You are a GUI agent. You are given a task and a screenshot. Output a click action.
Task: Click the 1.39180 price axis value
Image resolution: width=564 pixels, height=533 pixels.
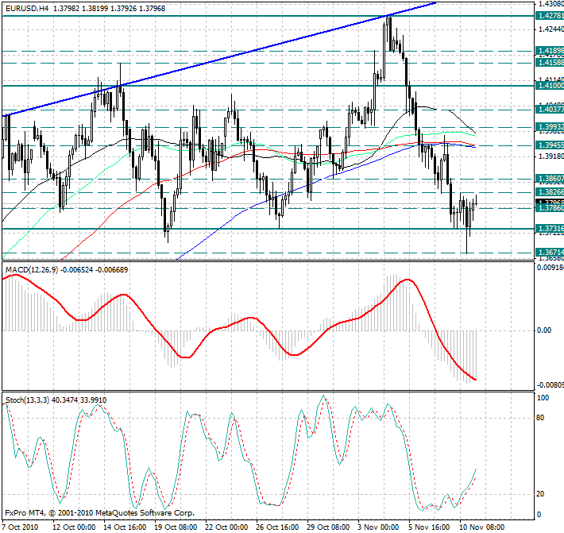[x=550, y=156]
